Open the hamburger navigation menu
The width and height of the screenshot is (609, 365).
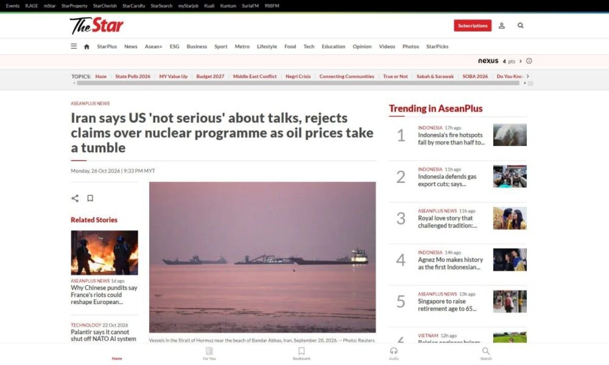[x=74, y=46]
